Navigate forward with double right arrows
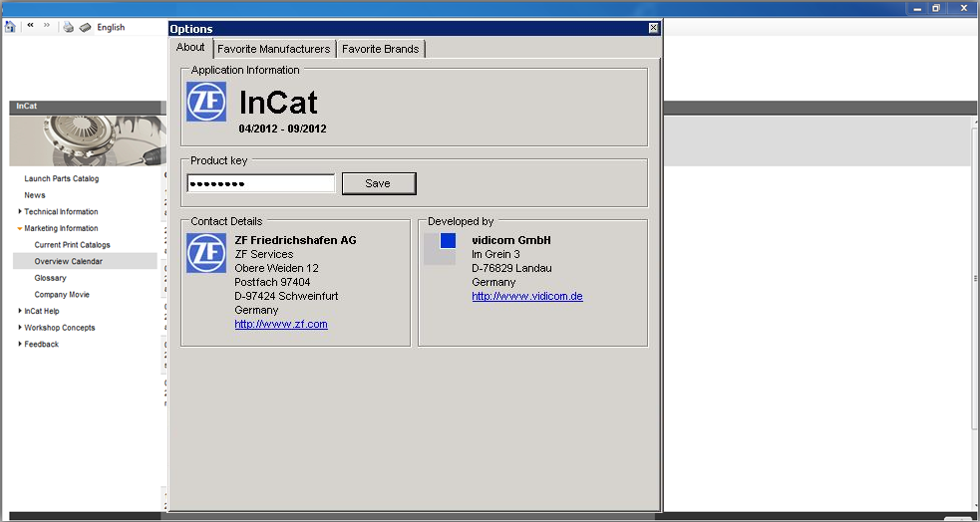This screenshot has width=980, height=522. pos(46,26)
